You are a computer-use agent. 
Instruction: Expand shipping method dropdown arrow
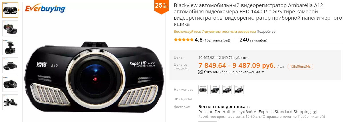click(314, 112)
